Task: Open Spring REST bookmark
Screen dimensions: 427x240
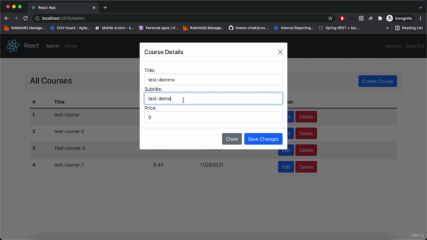Action: pyautogui.click(x=339, y=28)
